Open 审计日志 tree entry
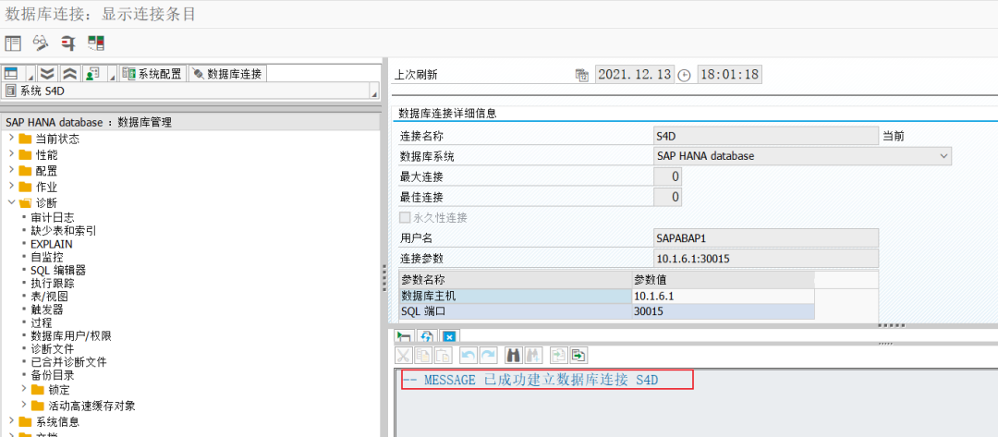998x437 pixels. [52, 217]
